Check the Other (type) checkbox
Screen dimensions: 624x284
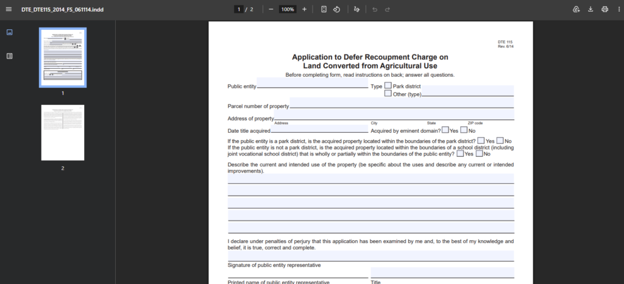[388, 94]
